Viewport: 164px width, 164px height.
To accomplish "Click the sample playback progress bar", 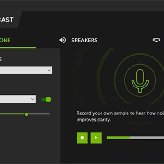I will coord(135,138).
